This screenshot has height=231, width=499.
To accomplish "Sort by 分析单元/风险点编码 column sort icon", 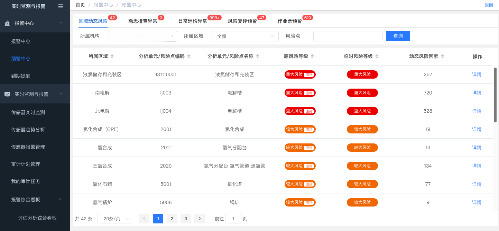I will point(189,57).
